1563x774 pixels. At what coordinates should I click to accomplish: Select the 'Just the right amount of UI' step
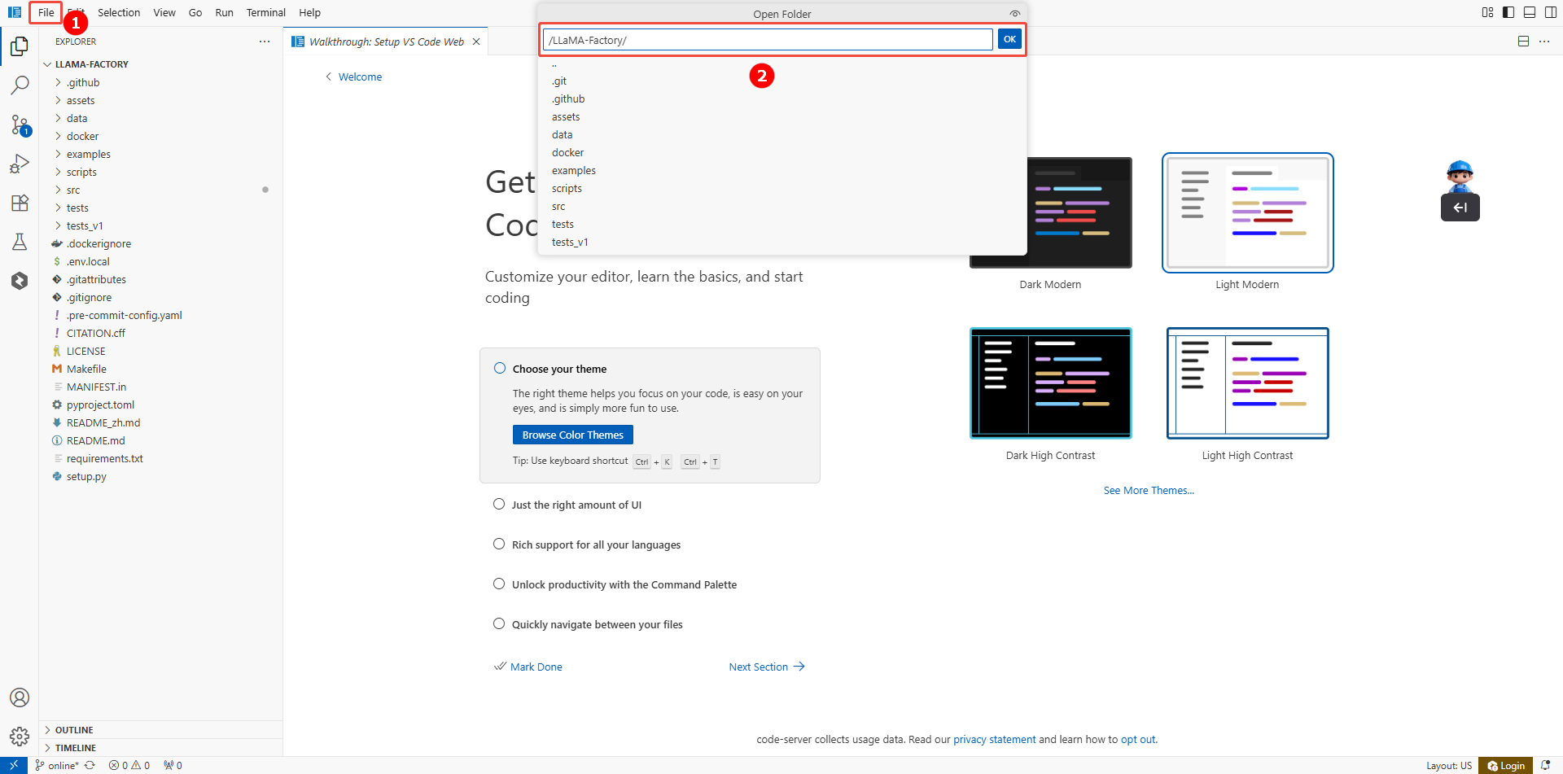coord(576,505)
